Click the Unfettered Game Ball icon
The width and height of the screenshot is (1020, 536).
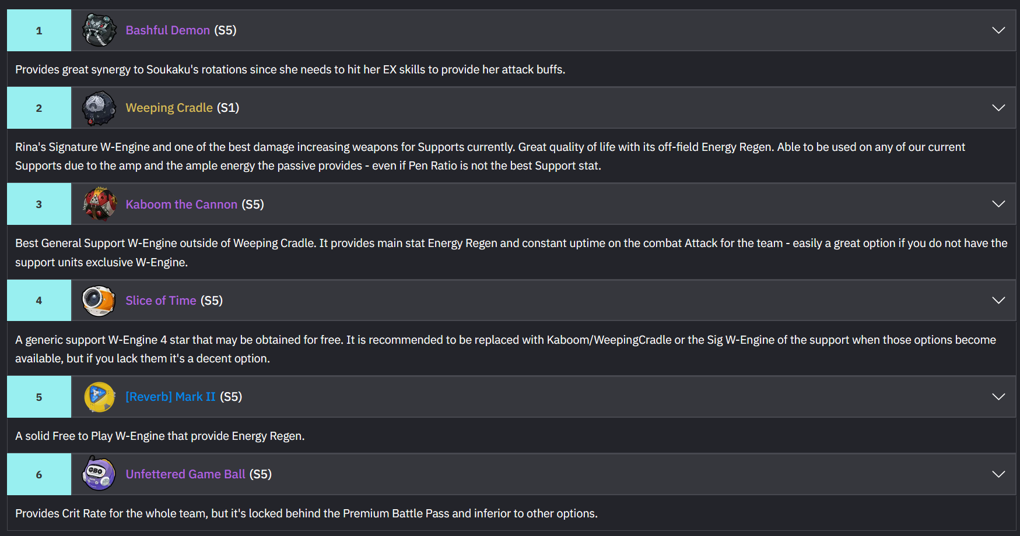[x=99, y=474]
